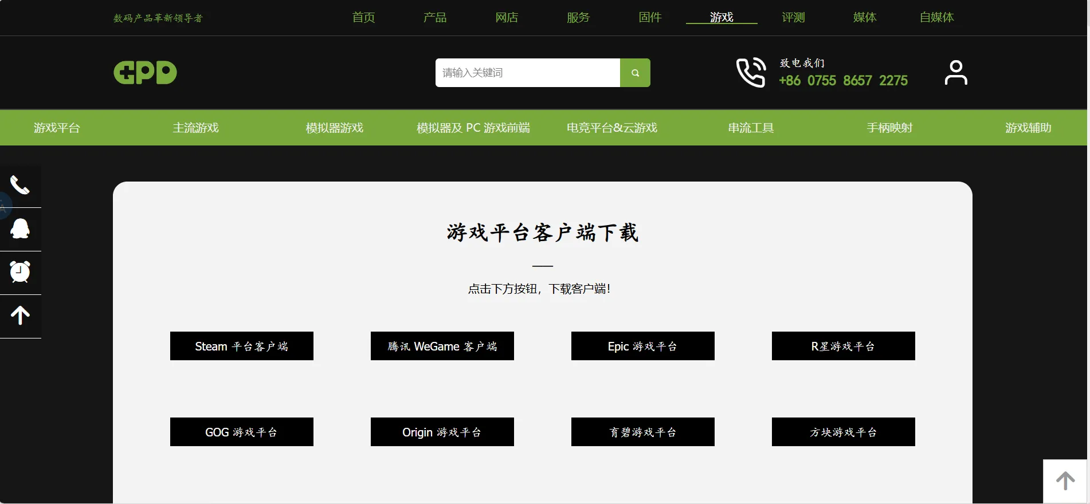The height and width of the screenshot is (504, 1090).
Task: Click the 育碧游戏平台 button
Action: (x=643, y=432)
